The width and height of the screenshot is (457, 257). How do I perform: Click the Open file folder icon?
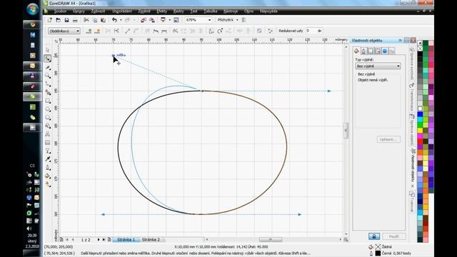59,20
